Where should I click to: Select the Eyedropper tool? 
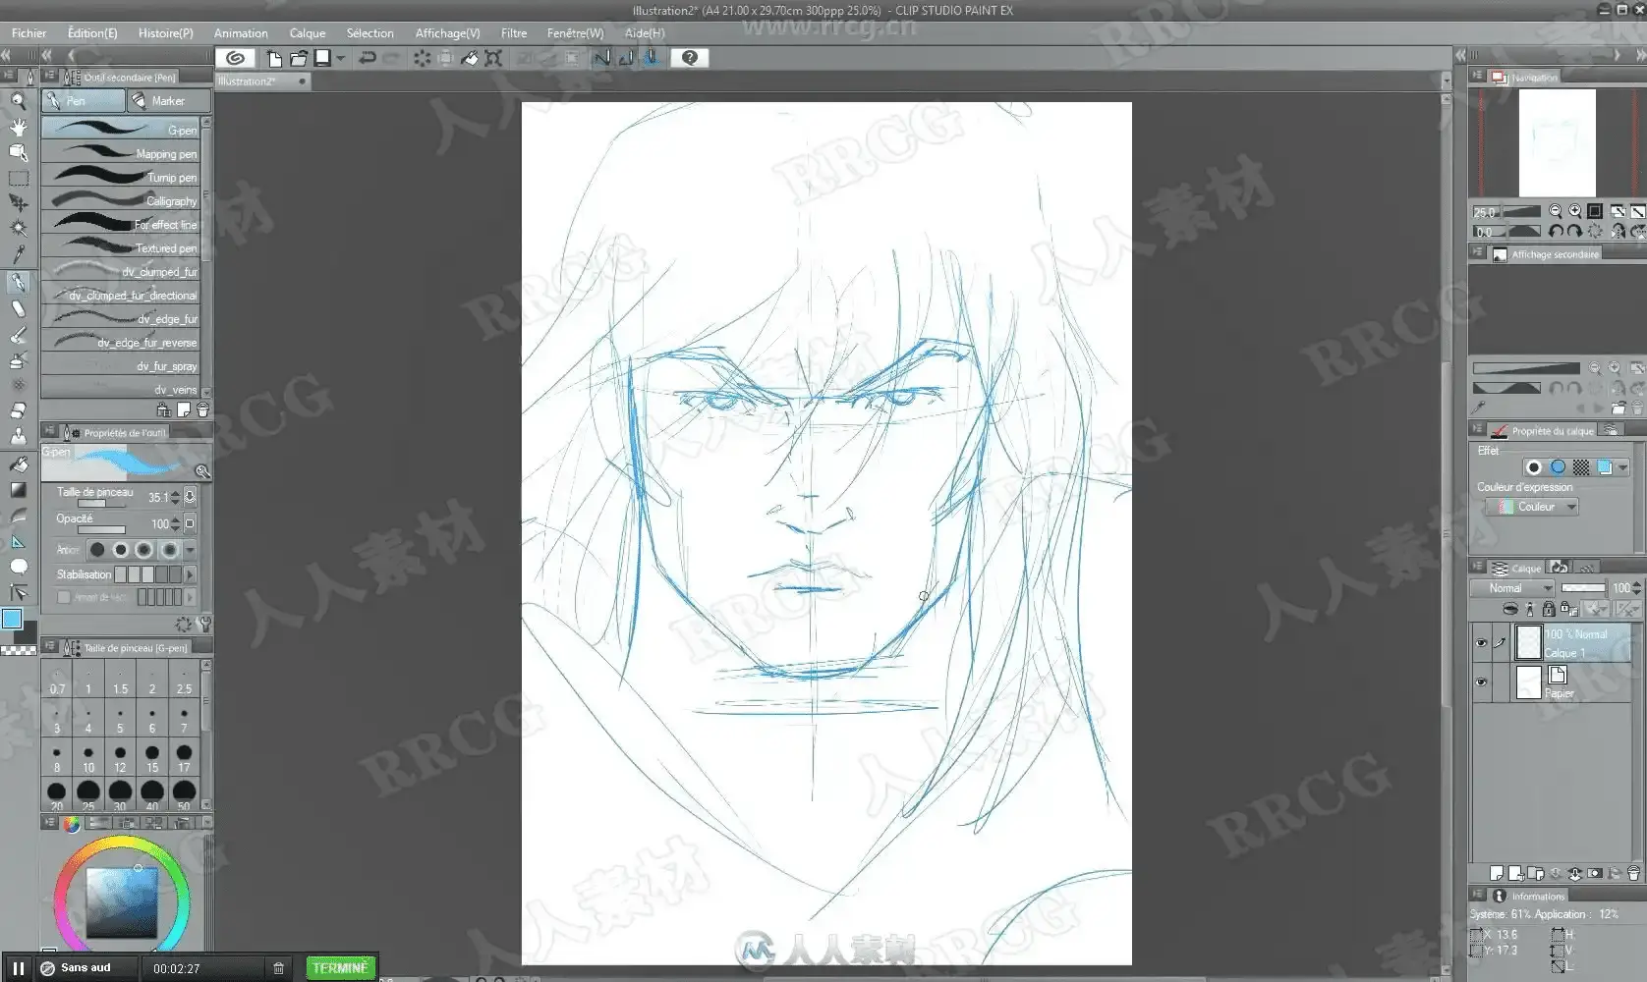(x=18, y=254)
